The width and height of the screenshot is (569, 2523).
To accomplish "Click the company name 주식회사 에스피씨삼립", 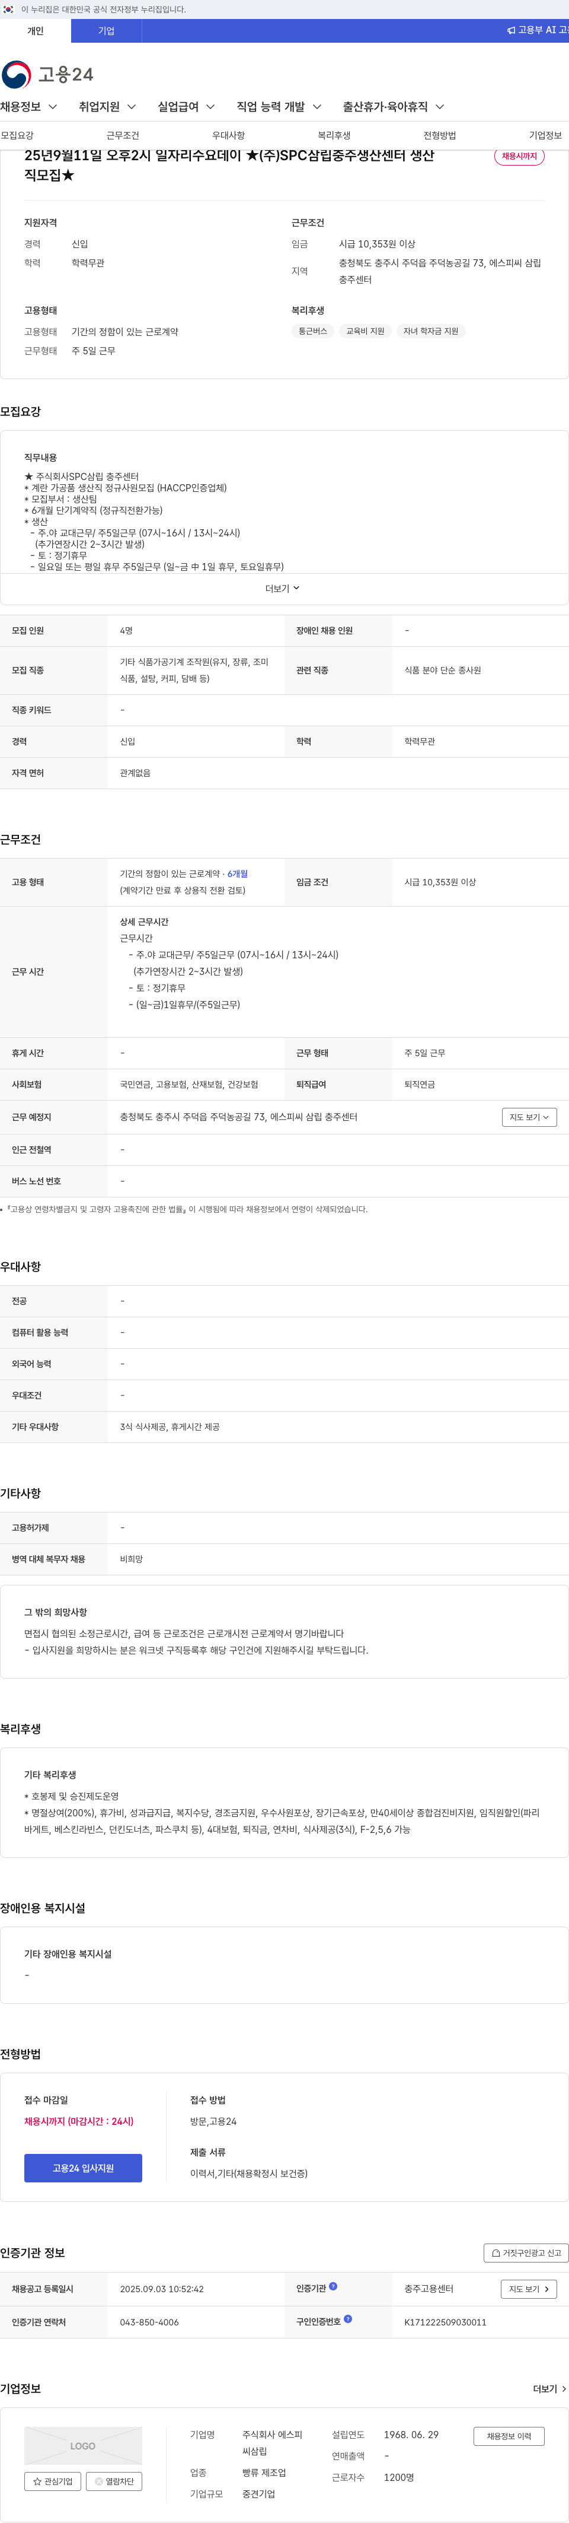I will [x=273, y=2443].
